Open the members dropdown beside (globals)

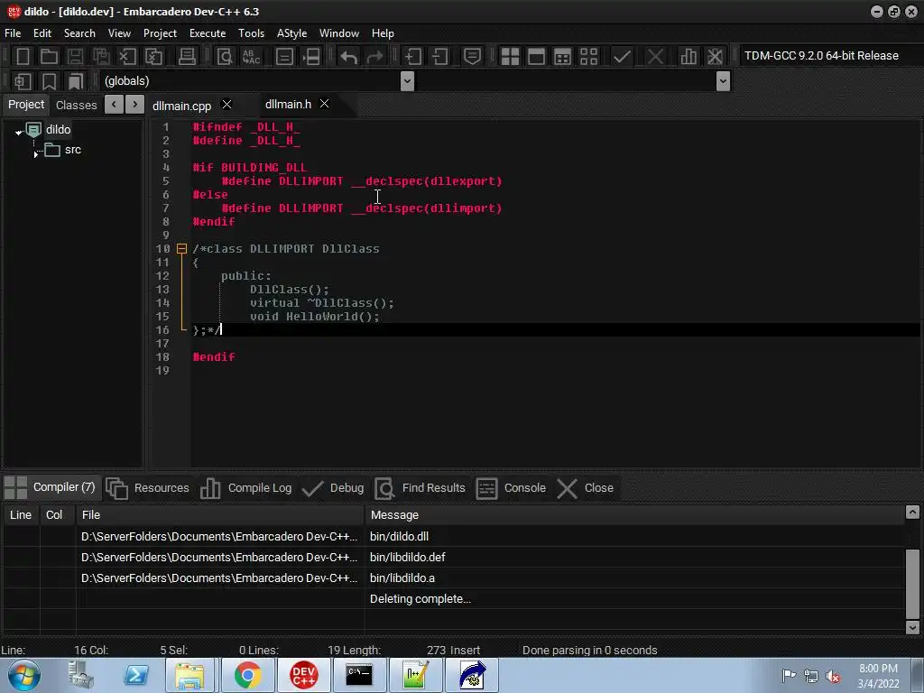tap(723, 81)
